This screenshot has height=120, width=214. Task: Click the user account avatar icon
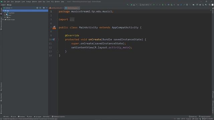213,5
